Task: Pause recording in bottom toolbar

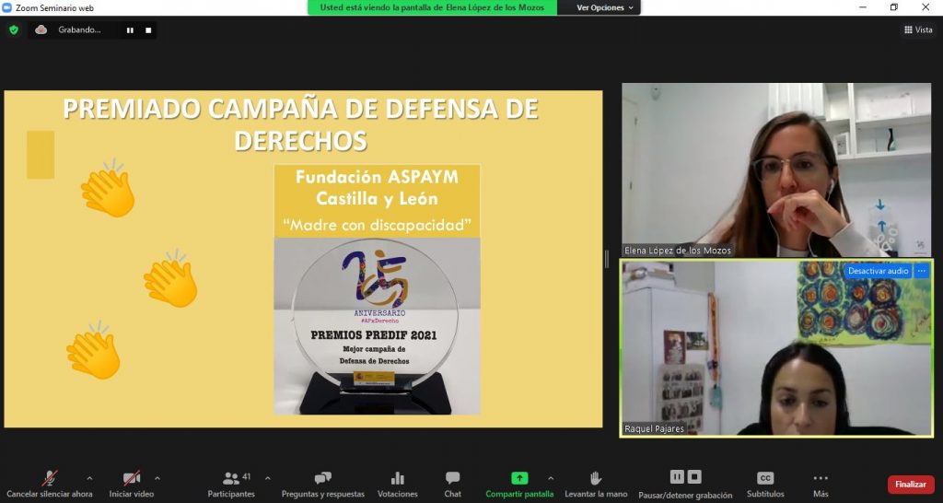Action: coord(677,477)
